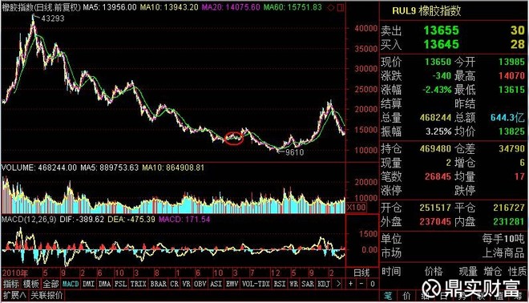Image resolution: width=529 pixels, height=303 pixels.
Task: Open 关联报价 related quotes
Action: [x=46, y=295]
